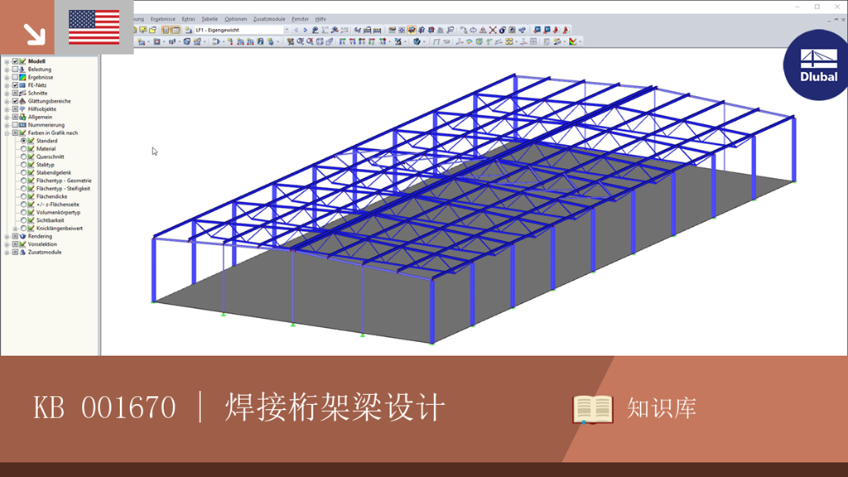Click the Hilfsobjekte icon in navigator
The width and height of the screenshot is (848, 477).
coord(22,108)
